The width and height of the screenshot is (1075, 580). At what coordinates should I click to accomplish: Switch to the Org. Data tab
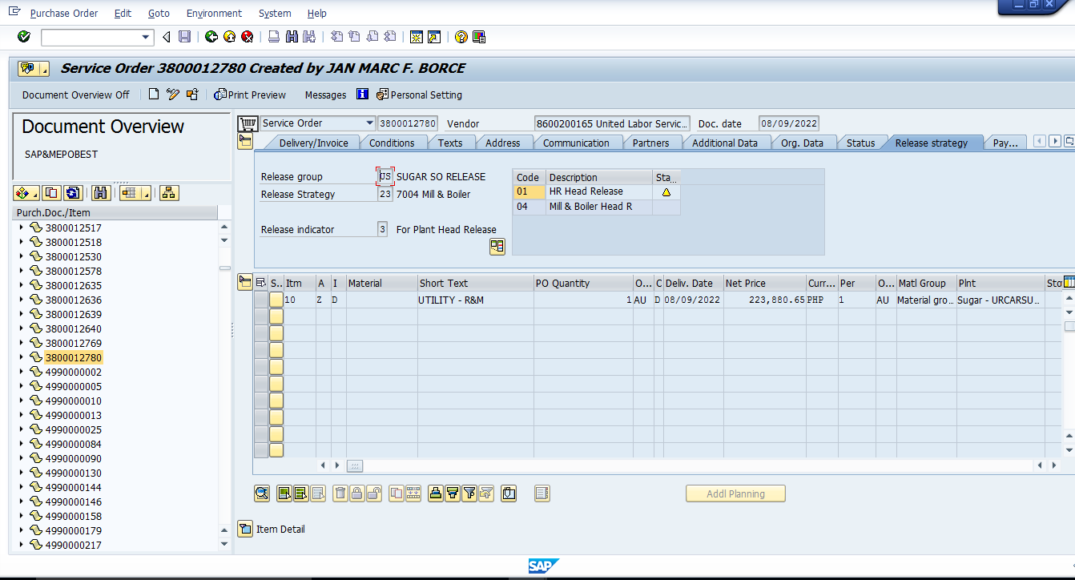tap(802, 143)
